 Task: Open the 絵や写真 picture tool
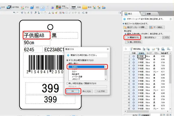(x=12, y=7)
